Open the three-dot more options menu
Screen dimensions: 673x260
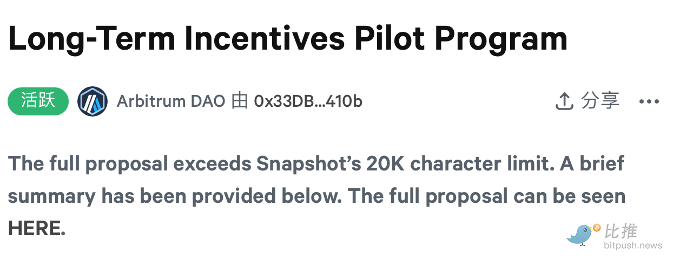click(649, 101)
